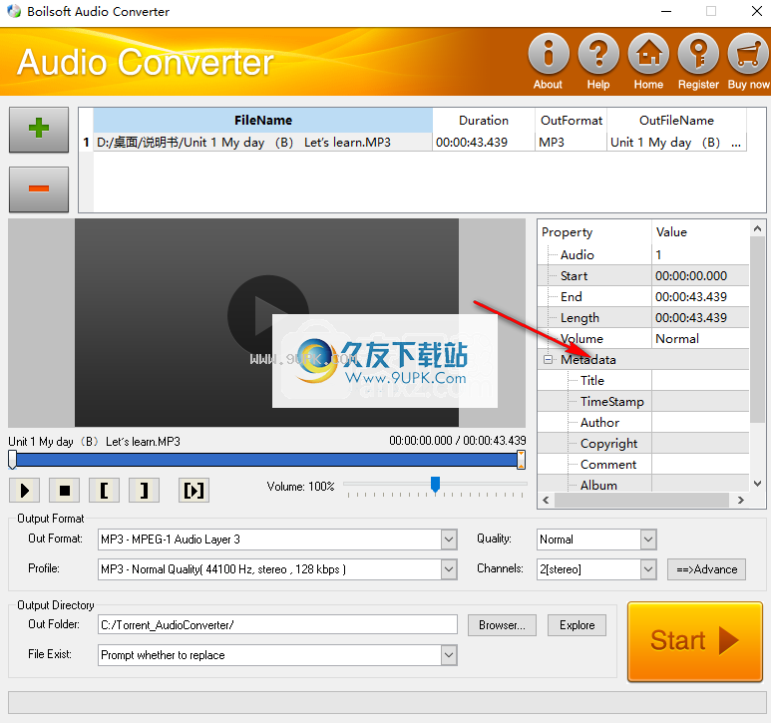Select the Author metadata row
This screenshot has height=723, width=771.
click(643, 423)
